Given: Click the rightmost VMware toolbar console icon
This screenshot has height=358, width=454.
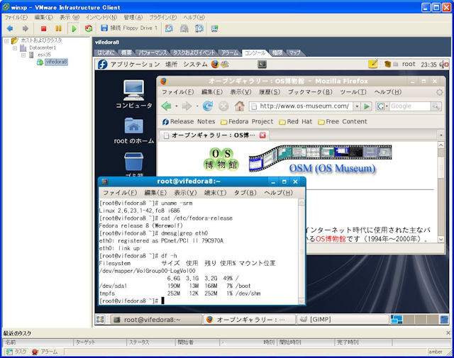Looking at the screenshot, I should coord(214,28).
